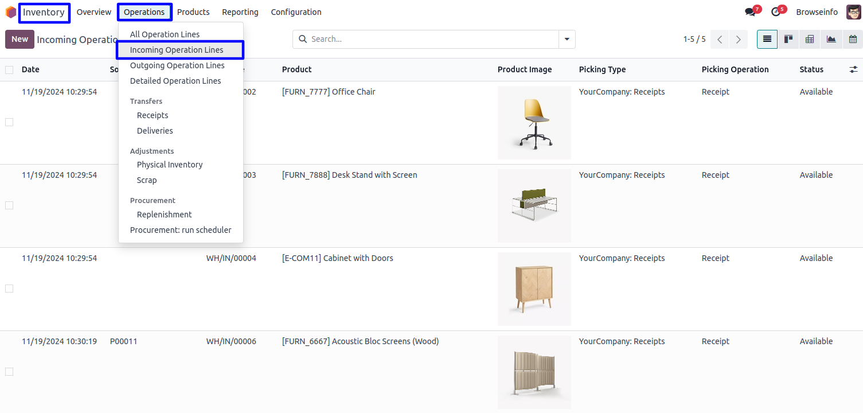
Task: Open [FURN_6667] Acoustic Bloc Screens (Wood) record
Action: 360,341
